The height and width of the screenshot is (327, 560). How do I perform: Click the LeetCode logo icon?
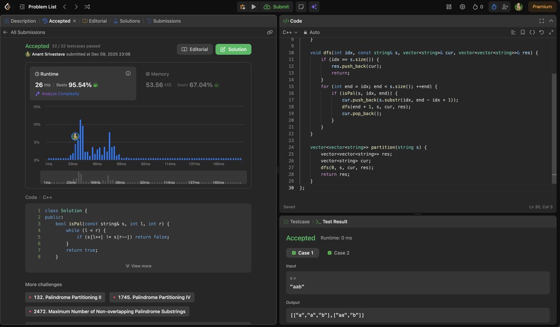[x=8, y=7]
